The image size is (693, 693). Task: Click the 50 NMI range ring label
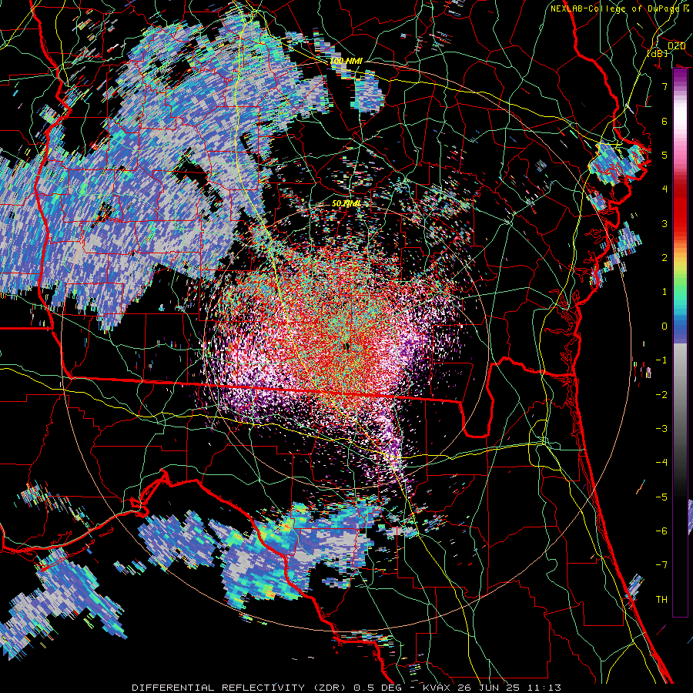(x=346, y=203)
